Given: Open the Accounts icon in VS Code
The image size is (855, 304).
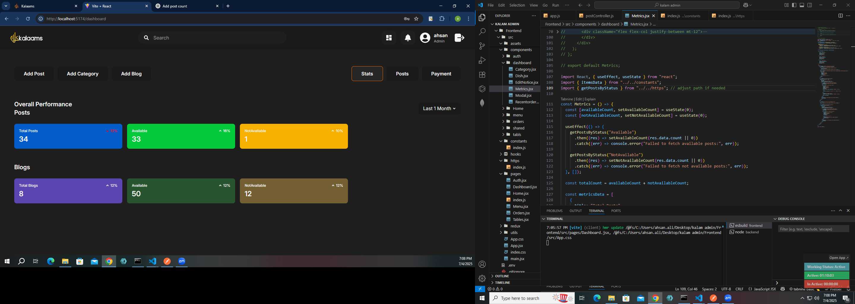Looking at the screenshot, I should click(482, 264).
